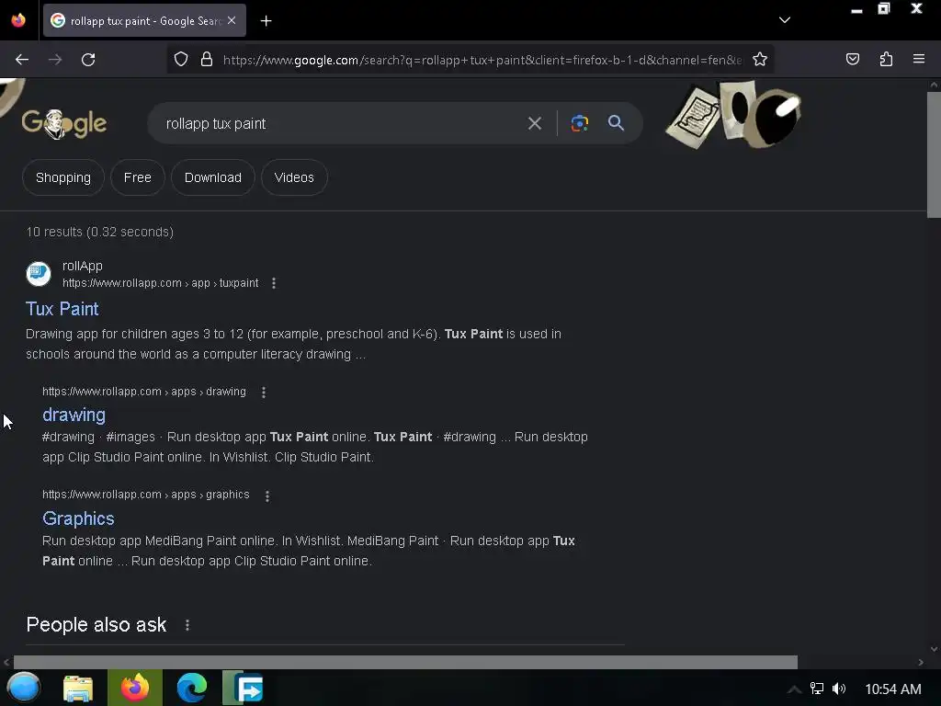Search by image with Google Lens
Viewport: 941px width, 706px height.
click(579, 123)
